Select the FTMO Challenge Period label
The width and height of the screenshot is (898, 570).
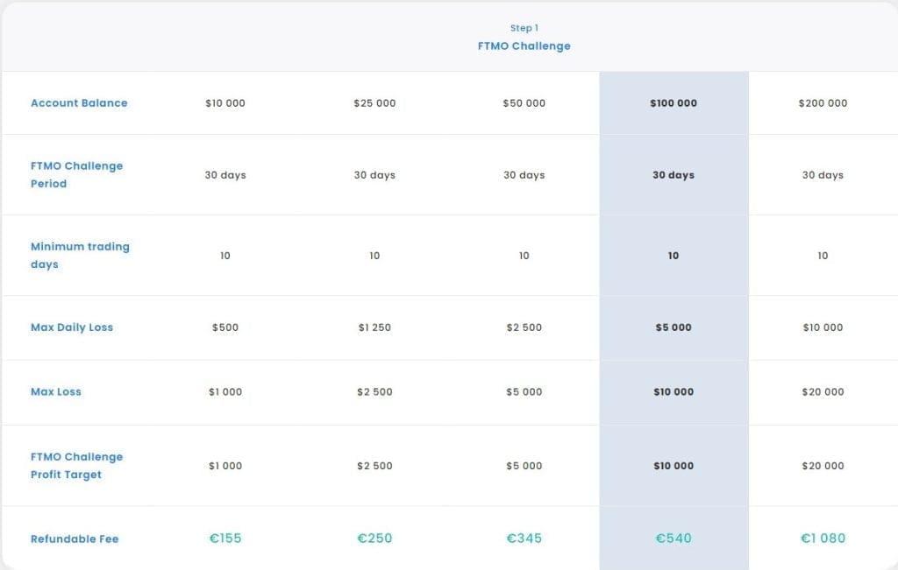click(76, 174)
